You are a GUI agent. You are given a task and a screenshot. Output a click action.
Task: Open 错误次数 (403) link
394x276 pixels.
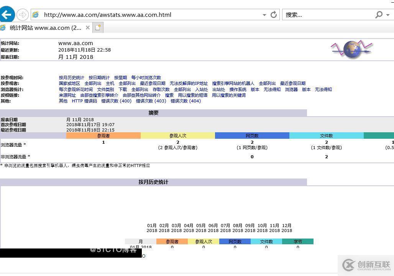pyautogui.click(x=151, y=101)
